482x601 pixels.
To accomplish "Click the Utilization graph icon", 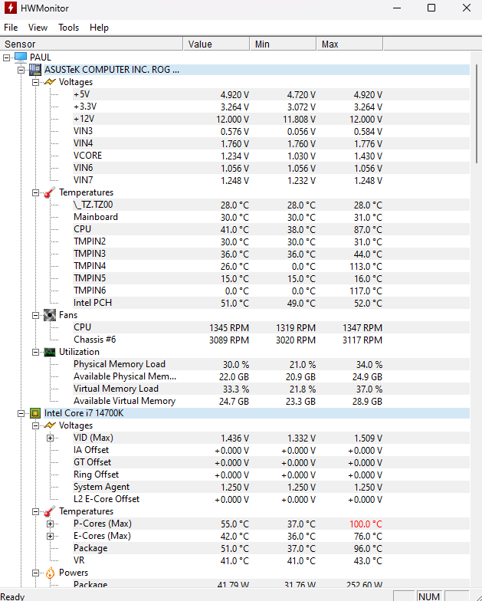I will tap(50, 352).
